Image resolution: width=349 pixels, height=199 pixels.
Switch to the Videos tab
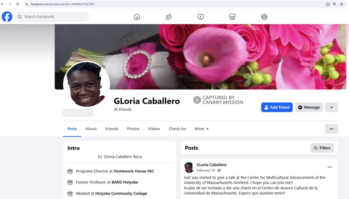[154, 129]
